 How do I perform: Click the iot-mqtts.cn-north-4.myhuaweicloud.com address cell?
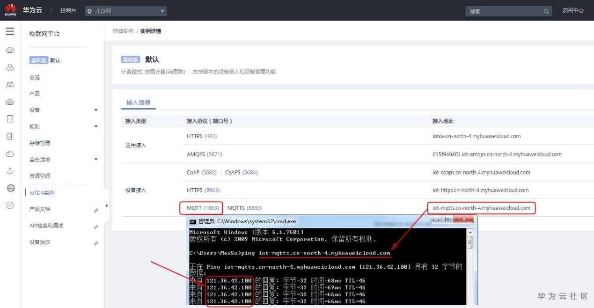pyautogui.click(x=482, y=208)
